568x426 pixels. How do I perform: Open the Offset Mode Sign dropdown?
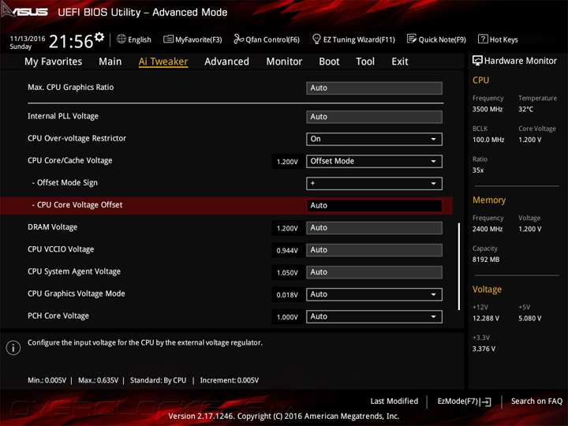click(x=374, y=183)
